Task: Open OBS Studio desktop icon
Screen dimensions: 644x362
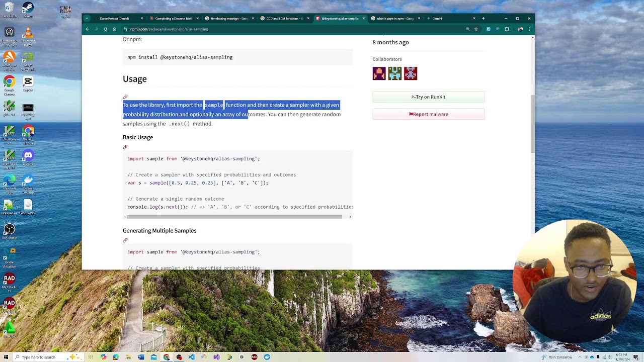Action: 9,232
